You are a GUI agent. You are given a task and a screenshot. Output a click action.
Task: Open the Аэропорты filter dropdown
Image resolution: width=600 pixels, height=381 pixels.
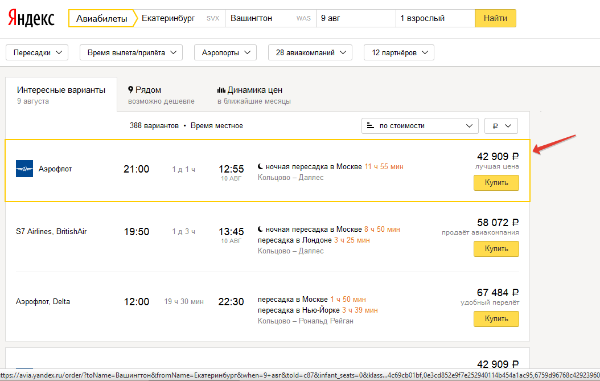click(x=225, y=52)
